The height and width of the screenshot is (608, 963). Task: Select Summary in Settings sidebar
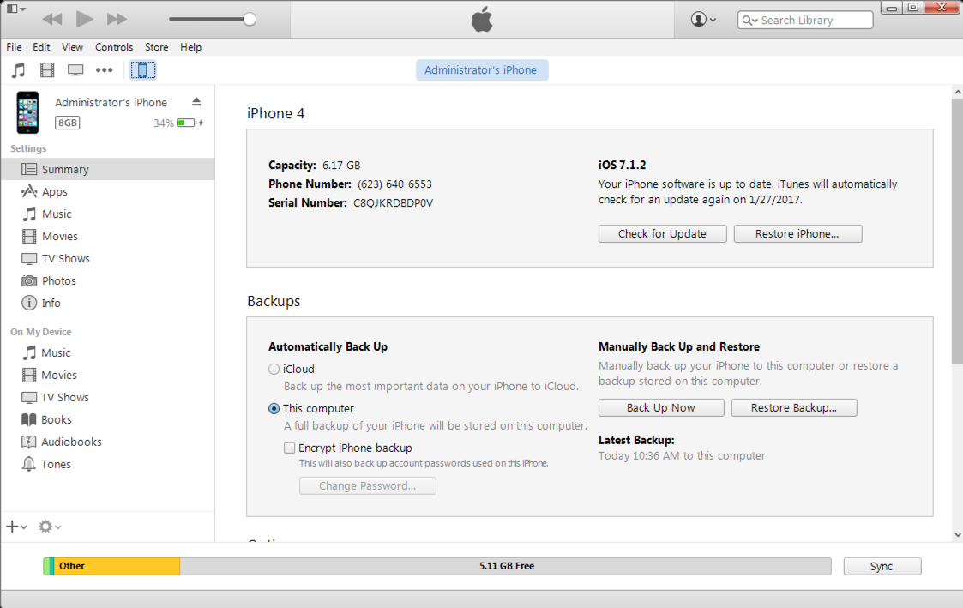point(108,169)
